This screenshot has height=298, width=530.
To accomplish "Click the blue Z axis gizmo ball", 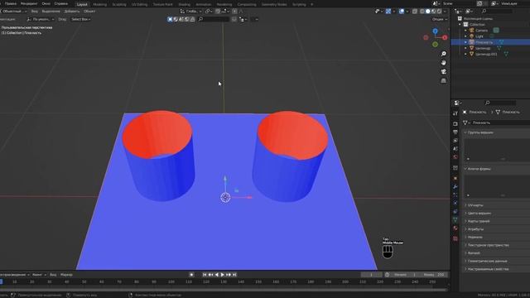I will click(x=436, y=31).
